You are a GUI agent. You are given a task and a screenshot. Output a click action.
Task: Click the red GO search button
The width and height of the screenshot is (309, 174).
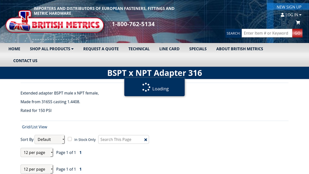297,33
